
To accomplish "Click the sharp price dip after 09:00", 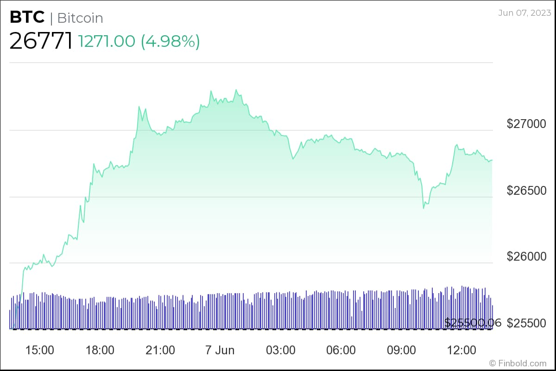I will (x=423, y=208).
